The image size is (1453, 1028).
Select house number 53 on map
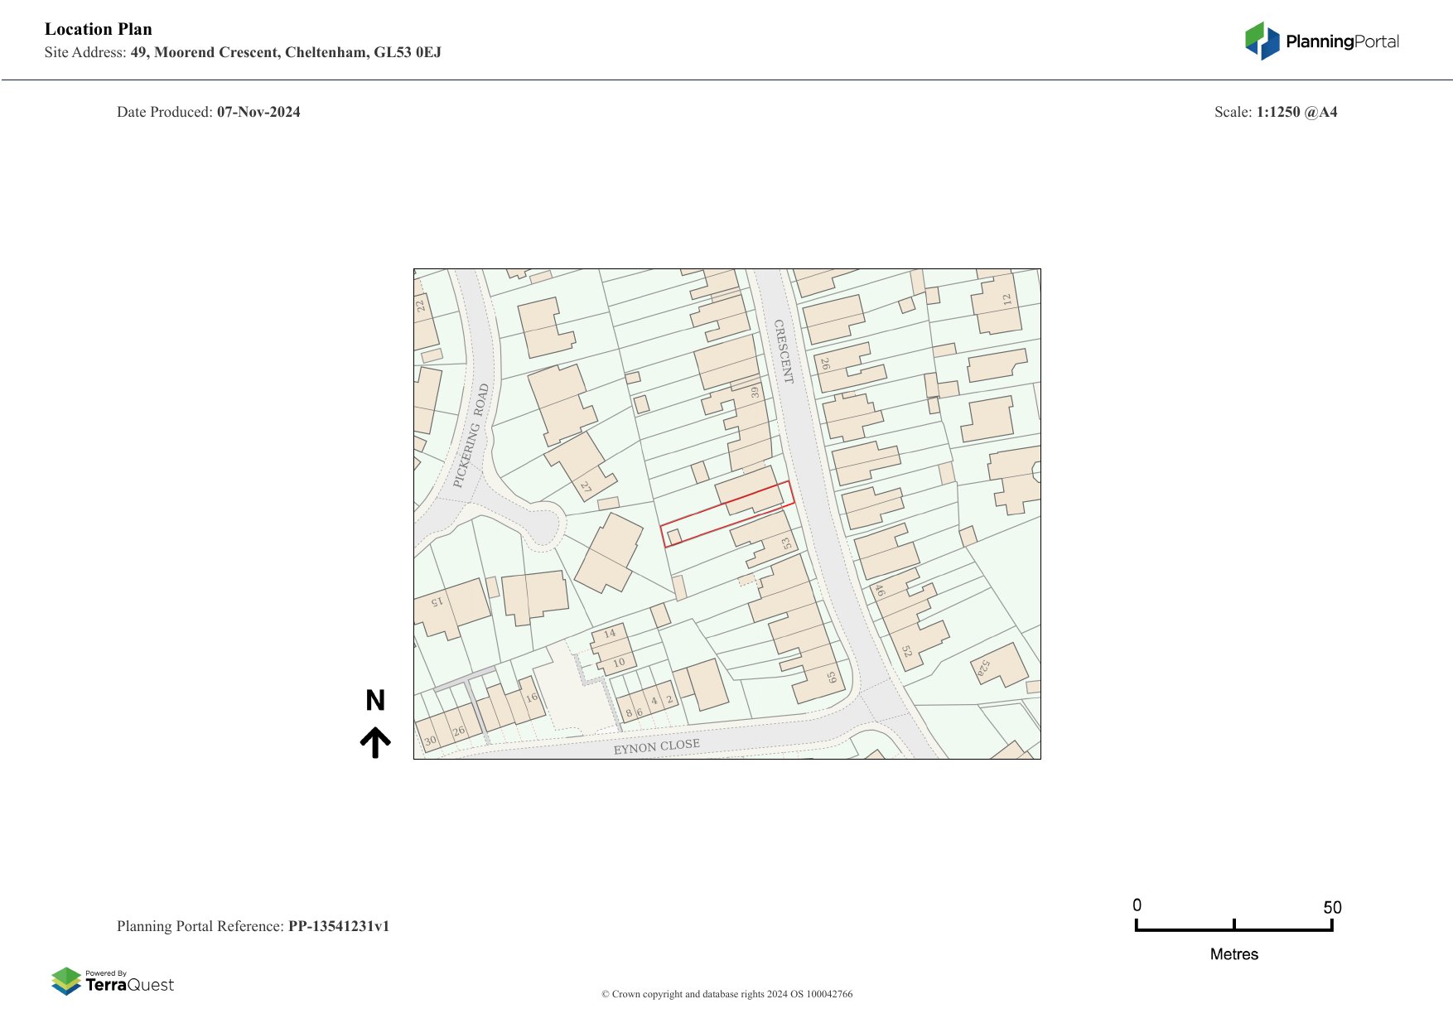(786, 543)
